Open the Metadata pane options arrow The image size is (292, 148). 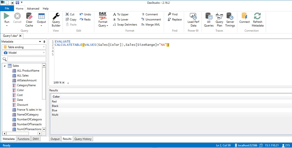pos(40,42)
